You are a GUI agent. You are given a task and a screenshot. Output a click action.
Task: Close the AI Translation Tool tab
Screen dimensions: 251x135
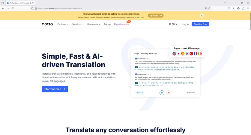pos(33,3)
